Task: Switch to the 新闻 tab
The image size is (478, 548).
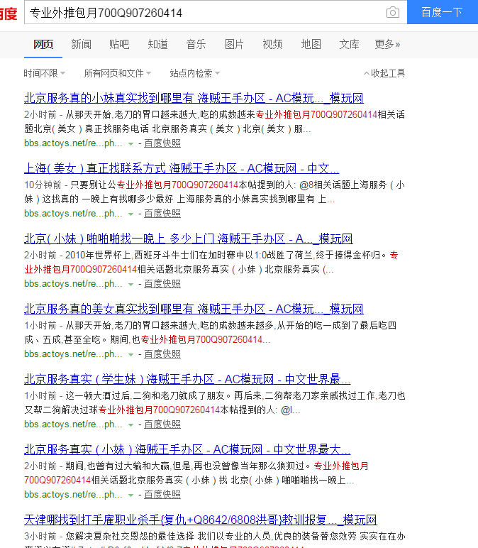Action: [x=82, y=45]
